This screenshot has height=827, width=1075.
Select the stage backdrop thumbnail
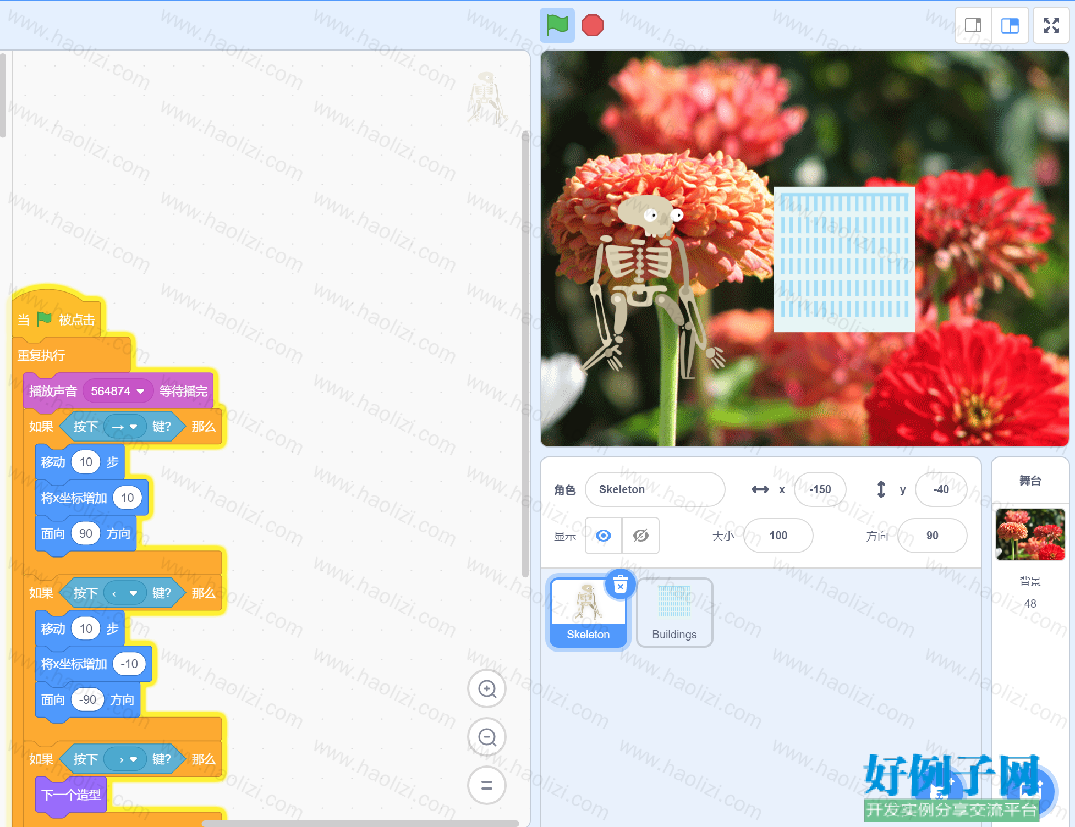[1030, 534]
